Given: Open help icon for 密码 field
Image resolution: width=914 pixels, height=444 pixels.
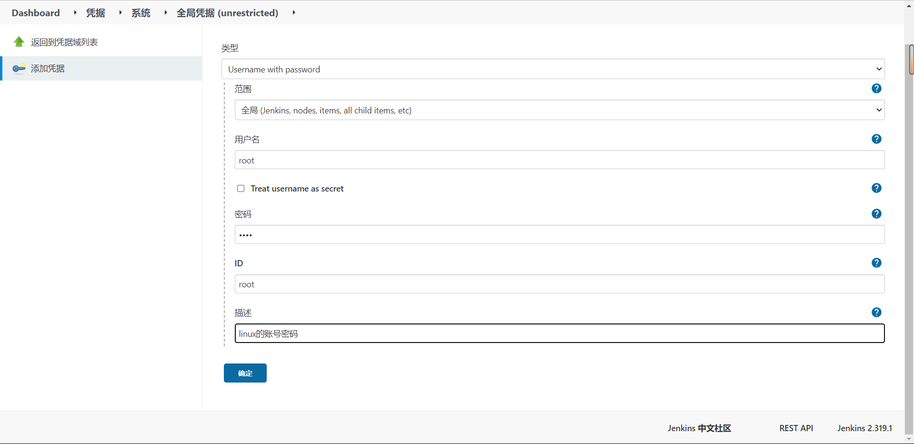Looking at the screenshot, I should pyautogui.click(x=876, y=214).
